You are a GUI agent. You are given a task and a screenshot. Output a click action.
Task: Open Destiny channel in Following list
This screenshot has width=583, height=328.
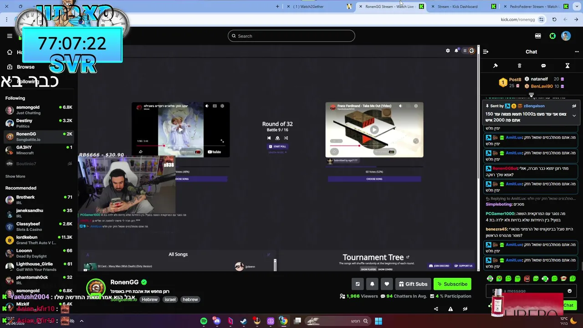(x=39, y=123)
